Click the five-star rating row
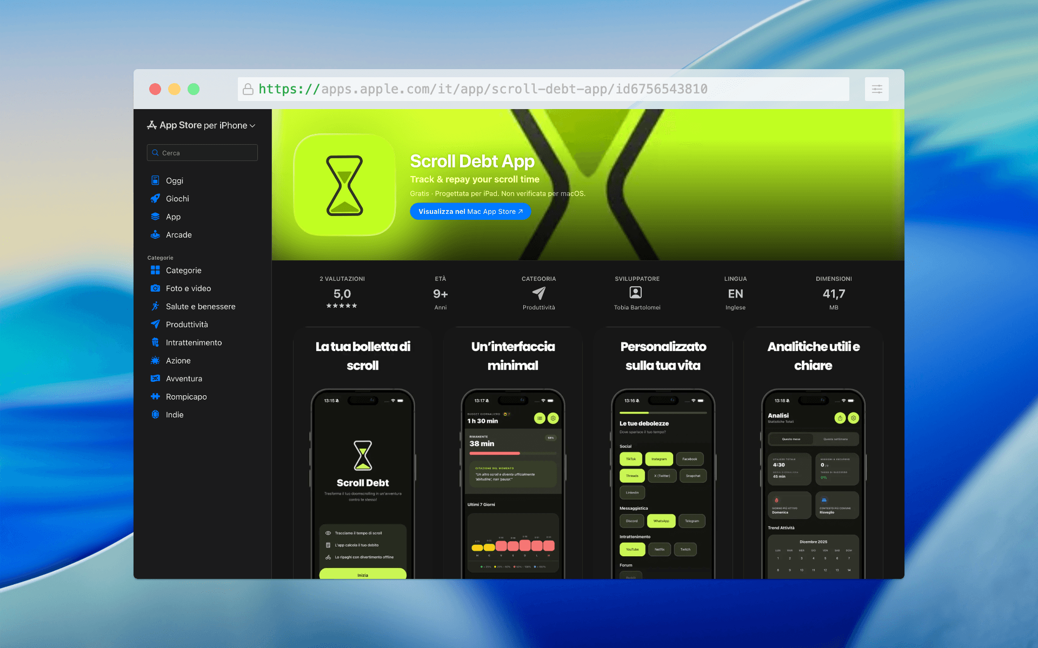The height and width of the screenshot is (648, 1038). pos(342,306)
